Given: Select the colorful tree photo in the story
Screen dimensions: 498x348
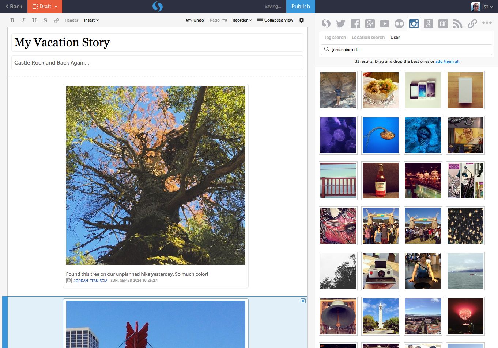Looking at the screenshot, I should pyautogui.click(x=156, y=175).
